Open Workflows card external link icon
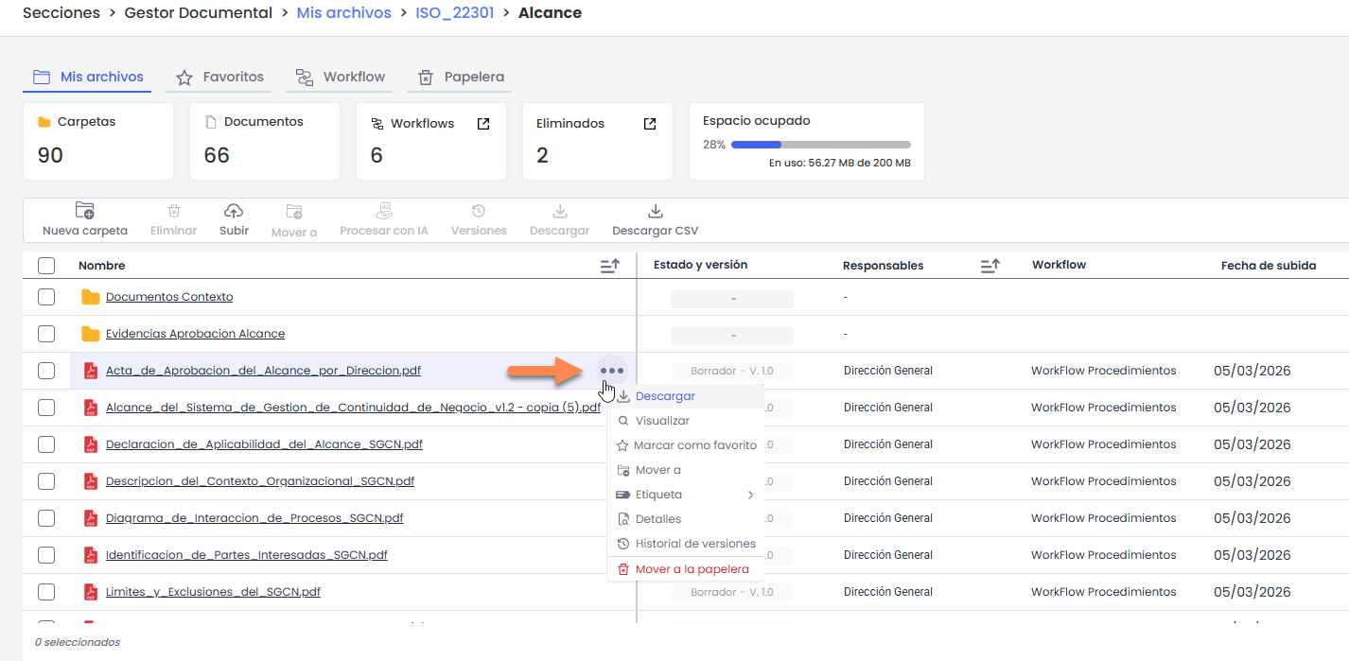The height and width of the screenshot is (661, 1349). click(483, 124)
